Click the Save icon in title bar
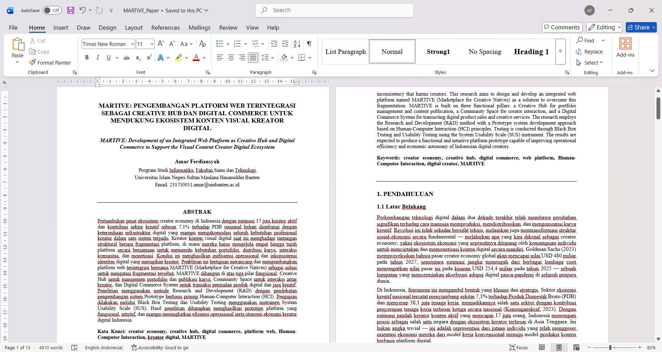The height and width of the screenshot is (352, 662). point(71,10)
